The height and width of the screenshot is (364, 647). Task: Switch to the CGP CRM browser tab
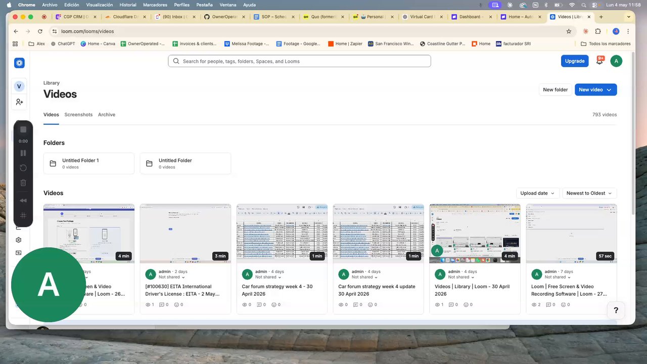pyautogui.click(x=75, y=17)
